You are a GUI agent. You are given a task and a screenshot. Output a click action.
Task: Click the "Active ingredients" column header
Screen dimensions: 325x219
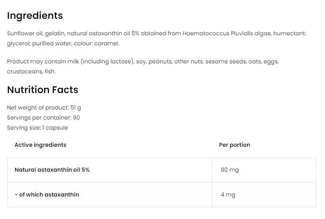click(x=40, y=145)
